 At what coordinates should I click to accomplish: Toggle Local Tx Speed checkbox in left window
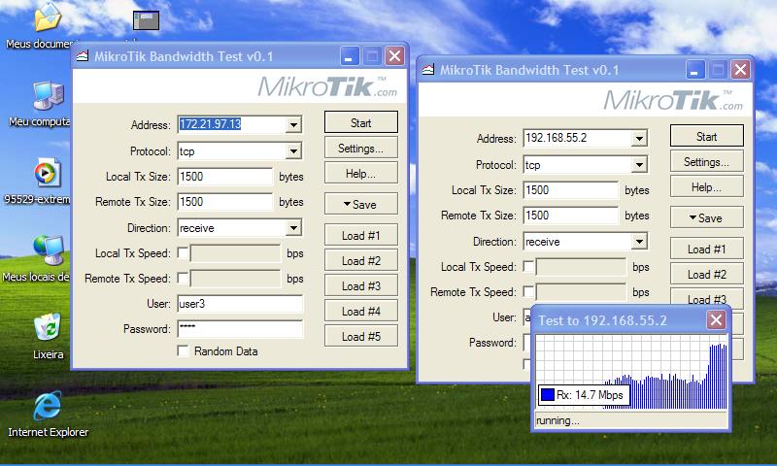(x=183, y=253)
